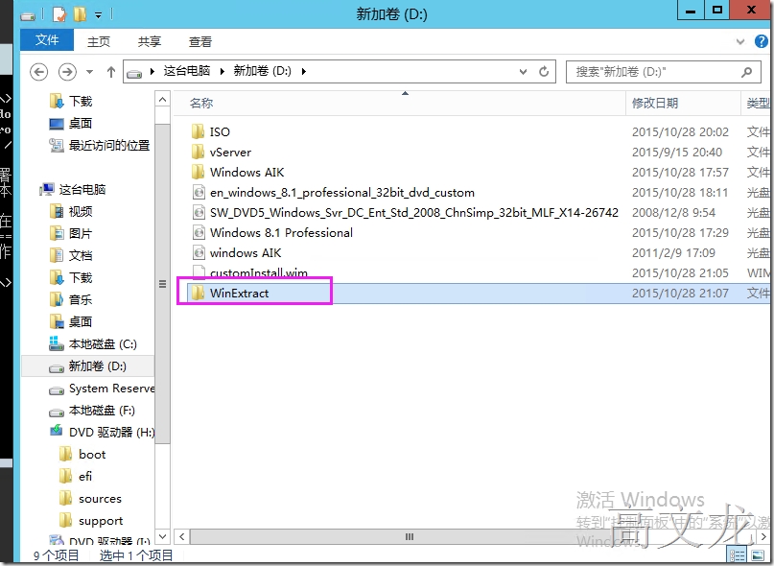Click the search magnifier icon
The width and height of the screenshot is (774, 566).
point(747,72)
